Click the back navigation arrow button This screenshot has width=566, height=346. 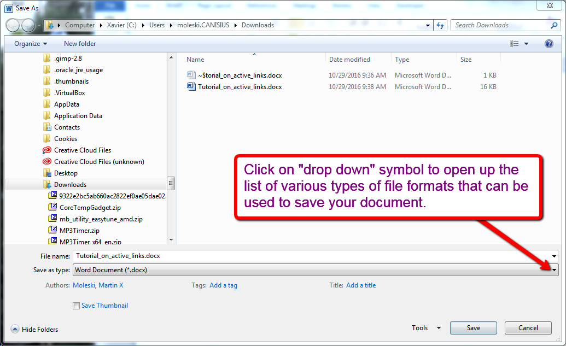[13, 25]
